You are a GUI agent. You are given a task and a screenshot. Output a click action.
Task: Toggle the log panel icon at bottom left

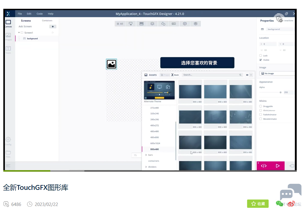point(8,166)
